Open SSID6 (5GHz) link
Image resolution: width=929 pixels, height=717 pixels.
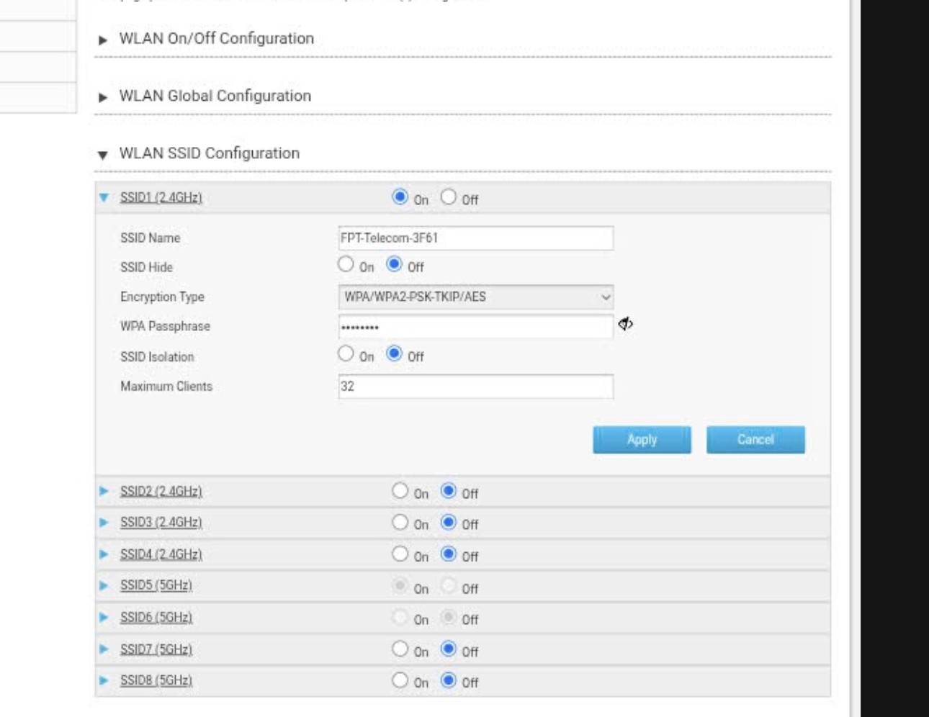pyautogui.click(x=156, y=617)
